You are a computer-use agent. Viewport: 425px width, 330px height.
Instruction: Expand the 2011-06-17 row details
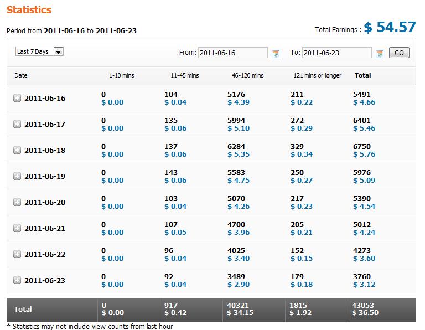(x=17, y=125)
